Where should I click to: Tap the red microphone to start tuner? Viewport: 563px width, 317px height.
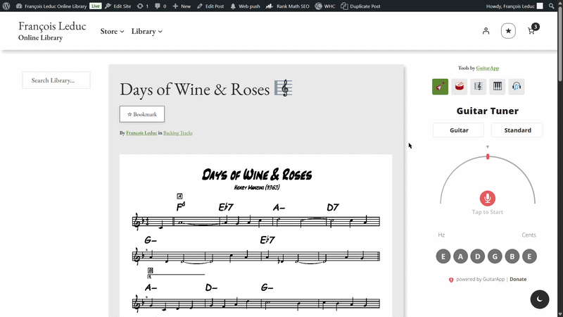click(x=488, y=198)
